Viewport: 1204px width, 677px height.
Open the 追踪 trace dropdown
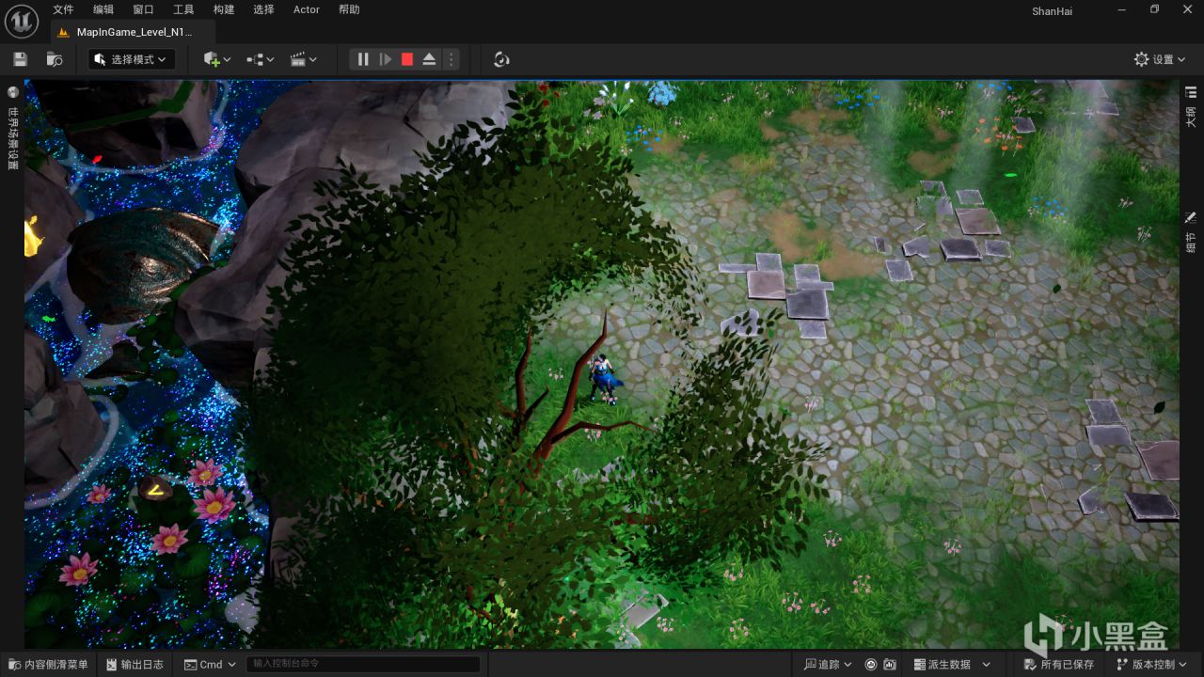tap(828, 665)
